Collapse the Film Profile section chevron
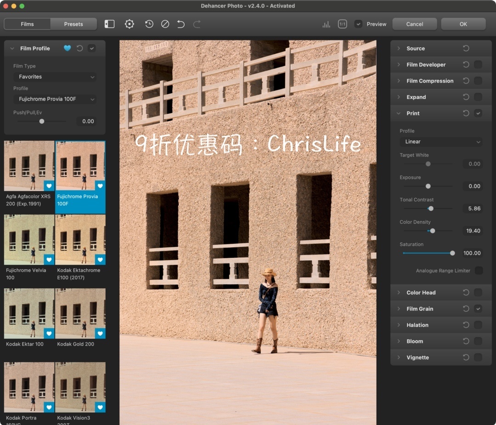The image size is (496, 425). coord(12,48)
